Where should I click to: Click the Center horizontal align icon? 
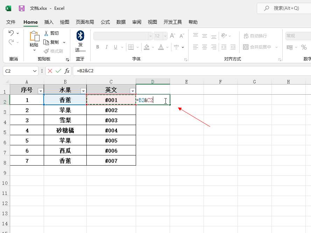click(x=205, y=47)
